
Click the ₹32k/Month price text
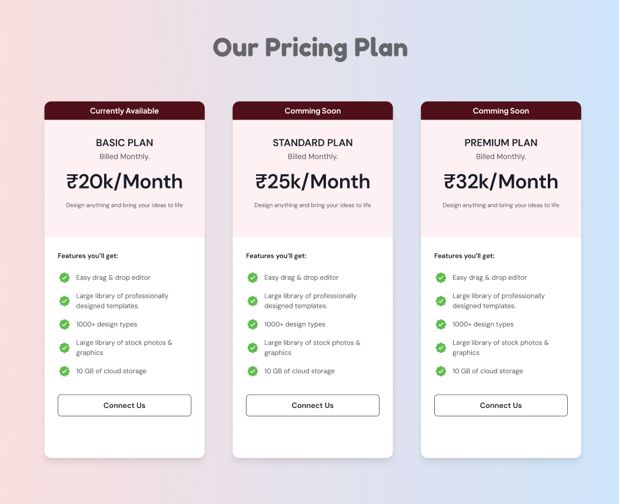[501, 181]
